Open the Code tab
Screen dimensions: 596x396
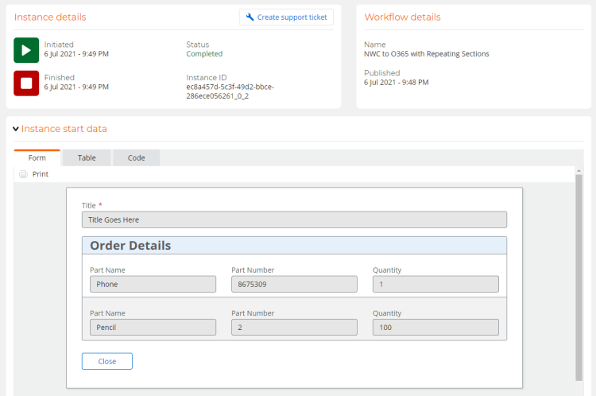[136, 157]
